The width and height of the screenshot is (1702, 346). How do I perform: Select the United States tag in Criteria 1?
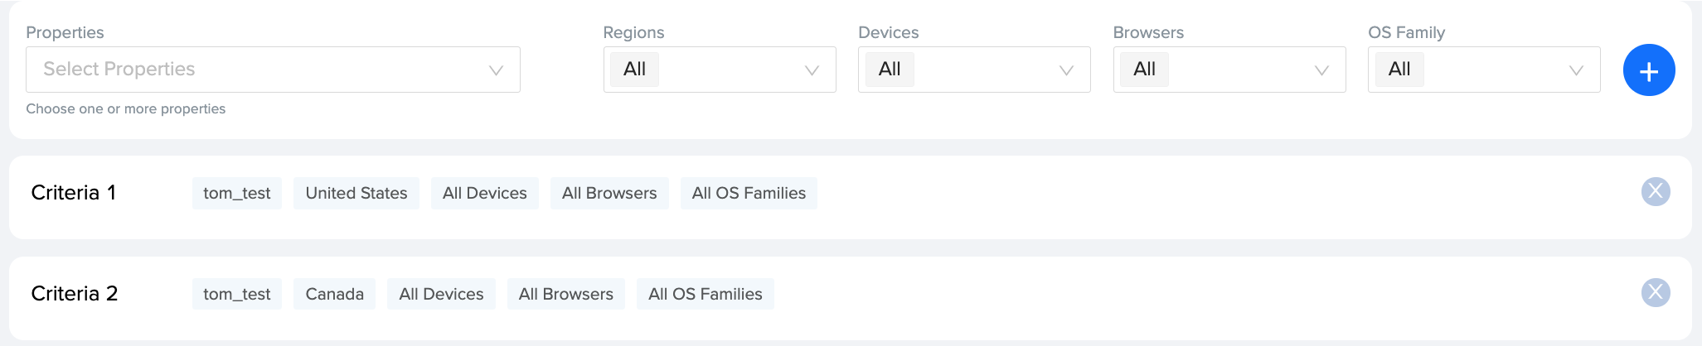pyautogui.click(x=356, y=193)
